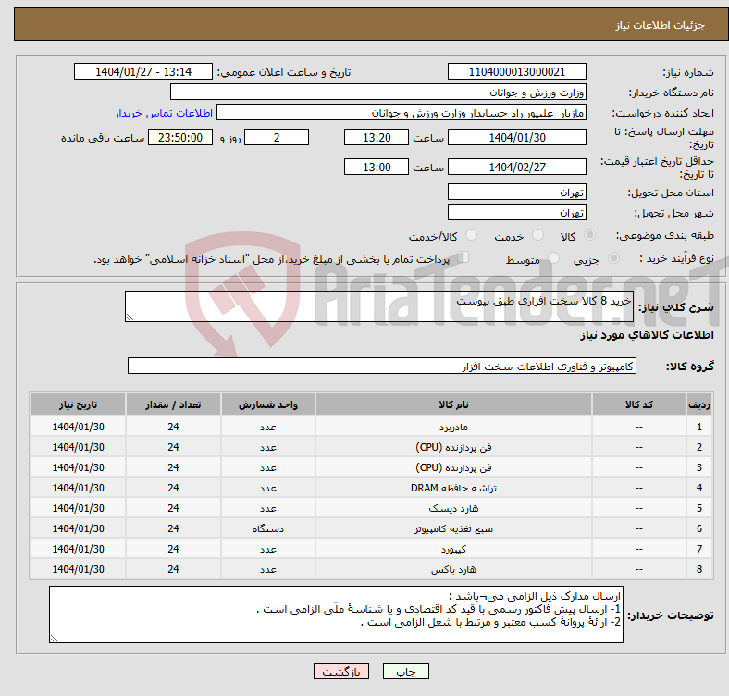Select the کیبورد item cell
The image size is (729, 696).
click(x=453, y=549)
